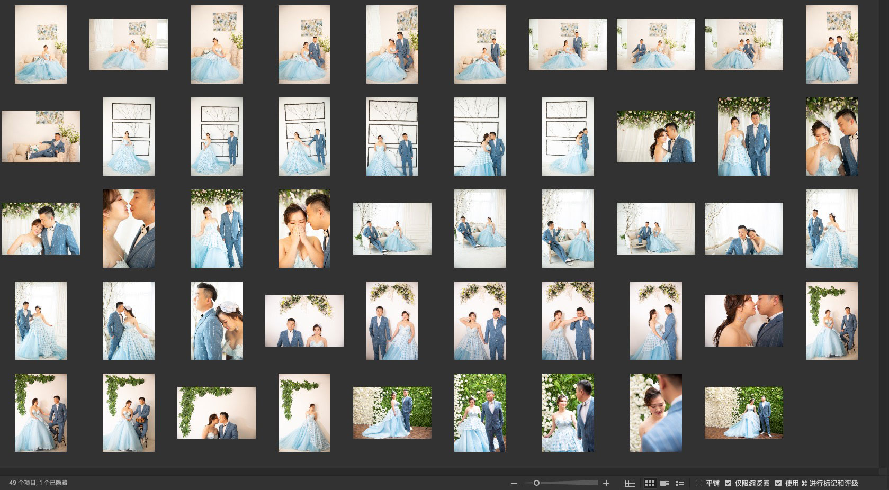This screenshot has width=889, height=490.
Task: Switch to thumbnails view icon
Action: pos(650,483)
